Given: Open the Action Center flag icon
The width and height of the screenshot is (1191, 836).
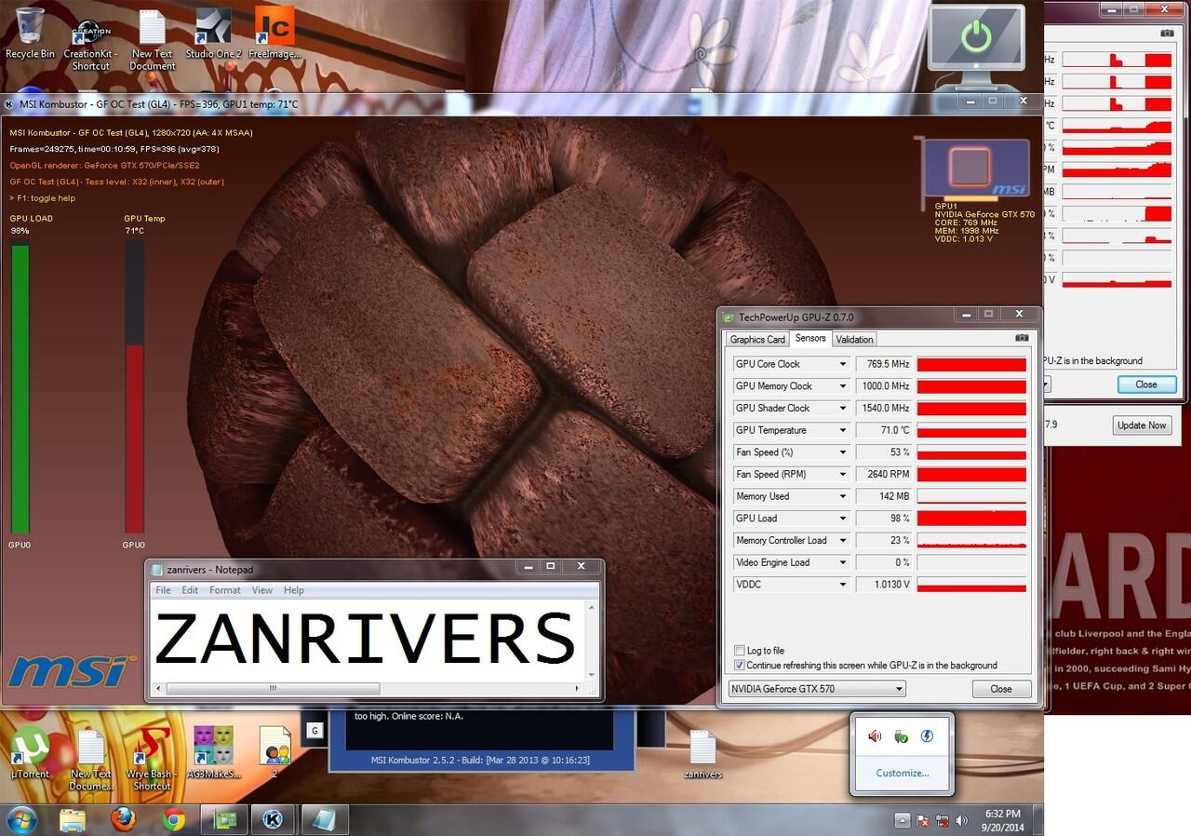Looking at the screenshot, I should coord(923,821).
